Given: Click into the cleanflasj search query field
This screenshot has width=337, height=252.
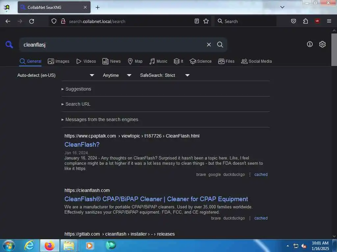Looking at the screenshot, I should point(112,45).
